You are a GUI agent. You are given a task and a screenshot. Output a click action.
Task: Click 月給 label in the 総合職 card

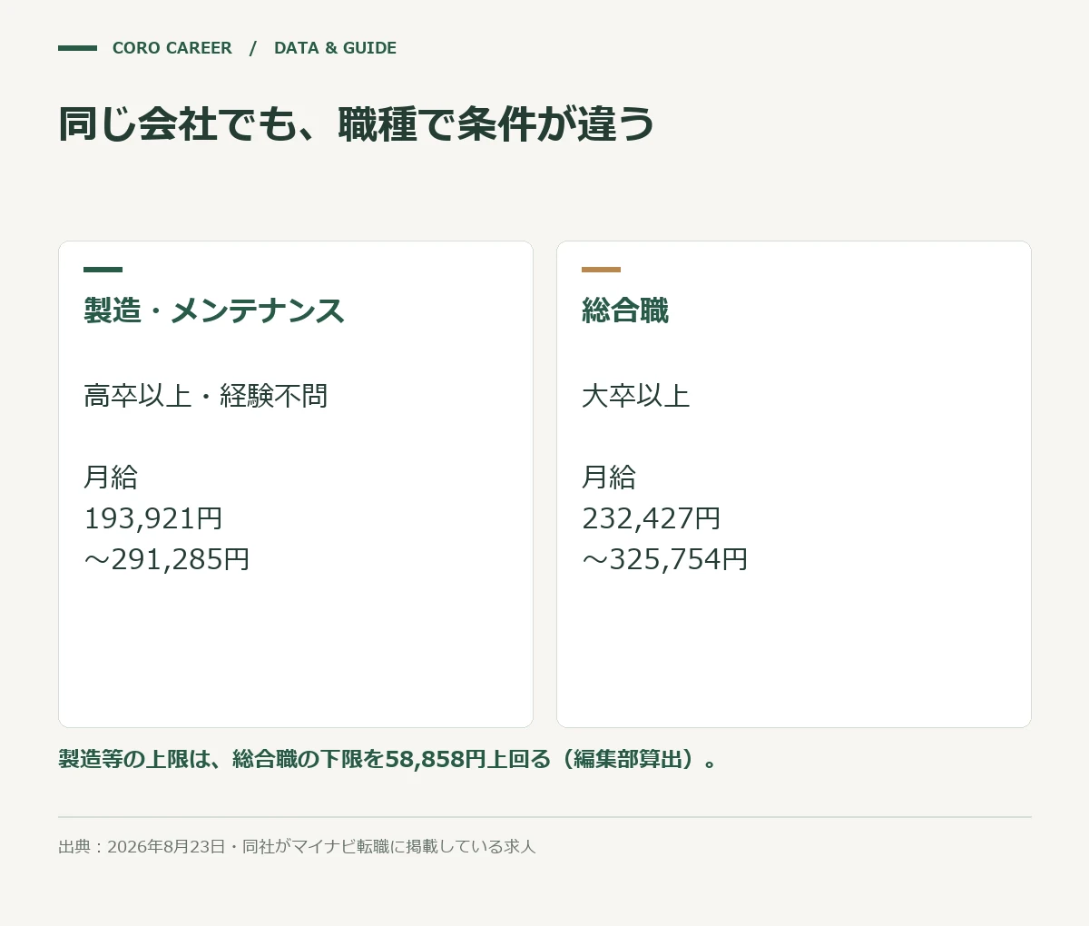pyautogui.click(x=609, y=477)
